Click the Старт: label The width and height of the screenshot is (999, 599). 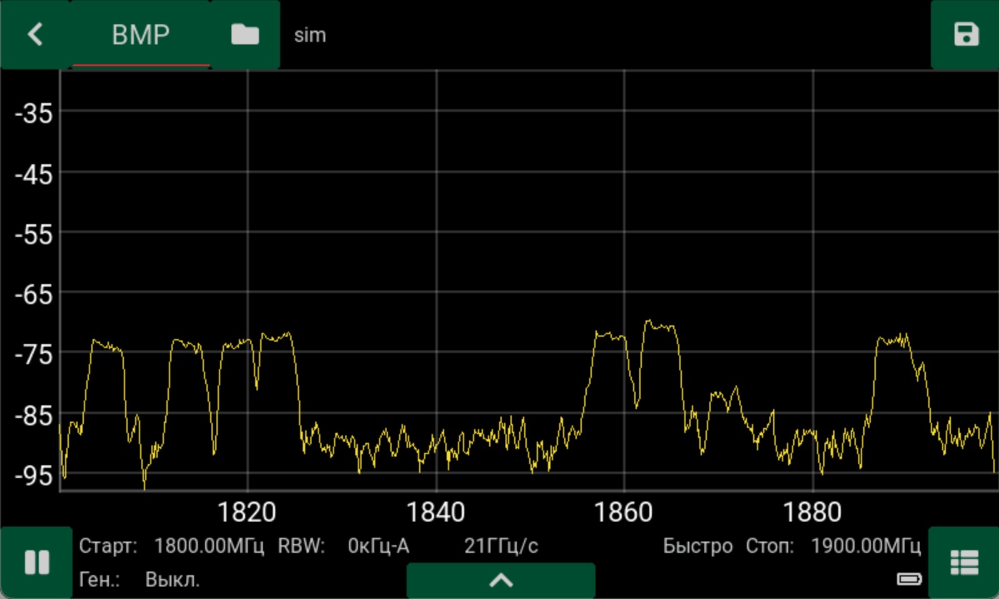[x=108, y=546]
